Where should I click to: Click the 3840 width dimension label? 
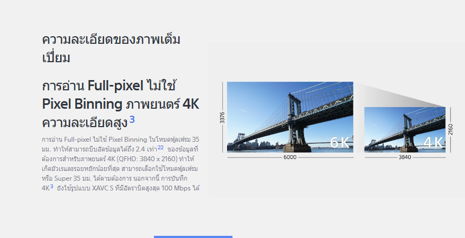pyautogui.click(x=405, y=157)
